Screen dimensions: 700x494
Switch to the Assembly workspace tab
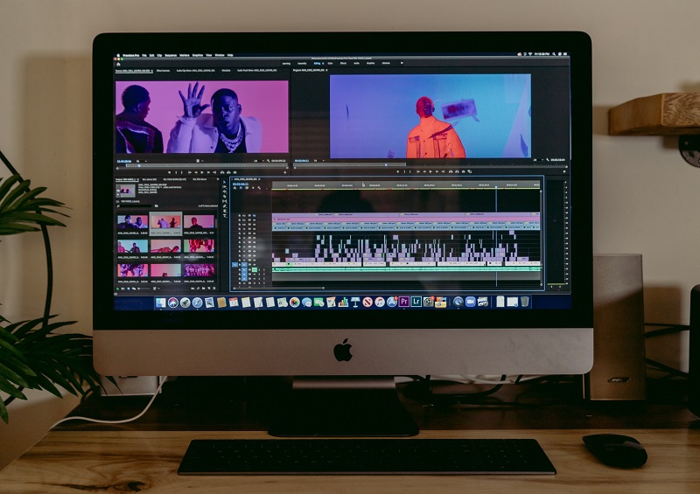302,63
